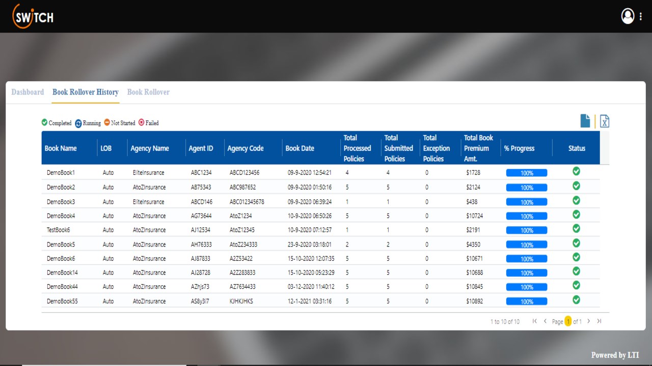Go to next page chevron
Viewport: 652px width, 366px height.
tap(588, 321)
